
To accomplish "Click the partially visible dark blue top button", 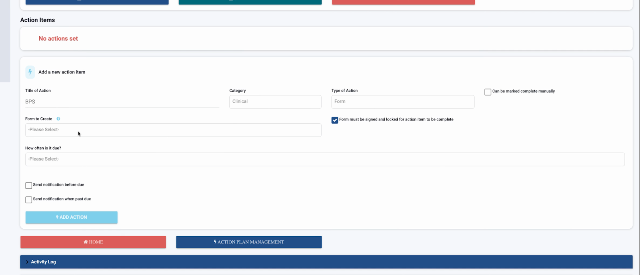I will pyautogui.click(x=97, y=2).
